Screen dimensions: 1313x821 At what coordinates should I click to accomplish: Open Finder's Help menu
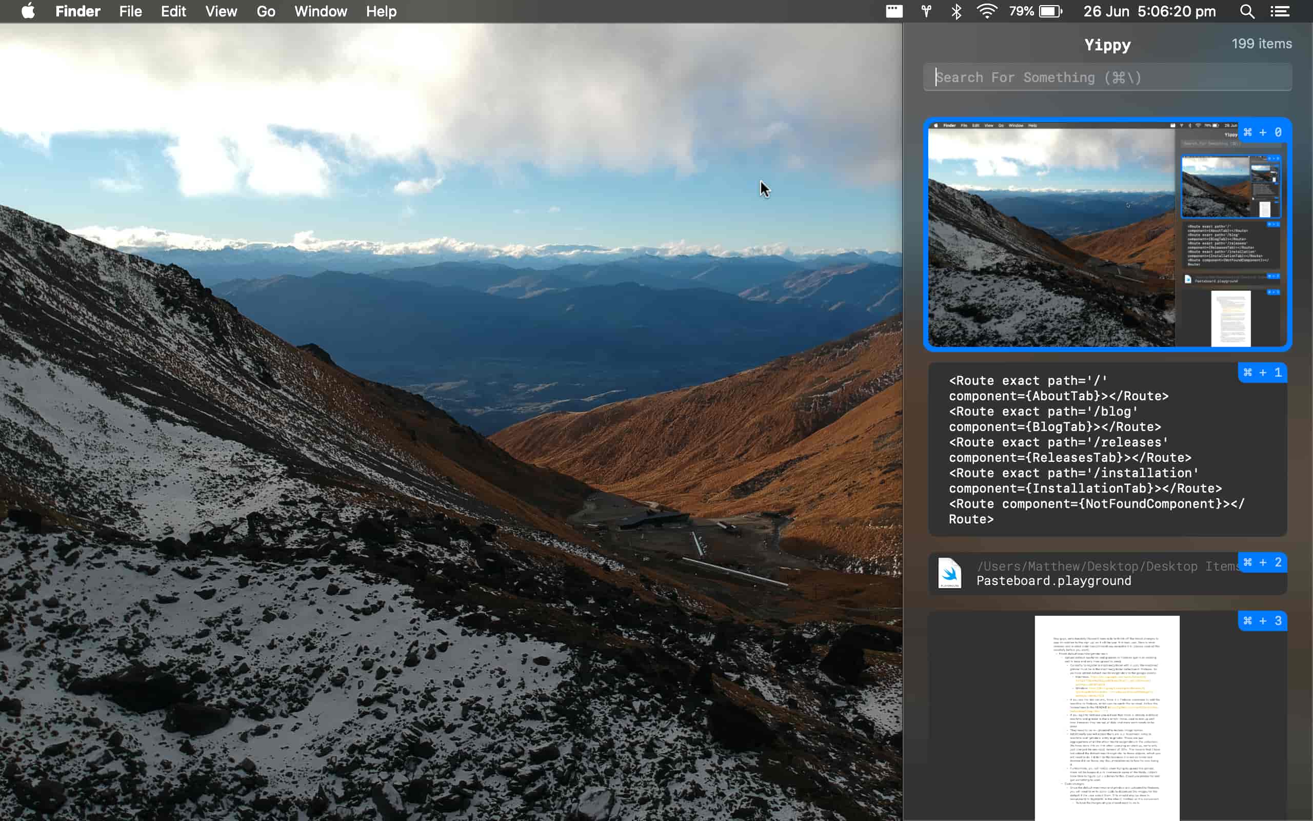click(381, 11)
